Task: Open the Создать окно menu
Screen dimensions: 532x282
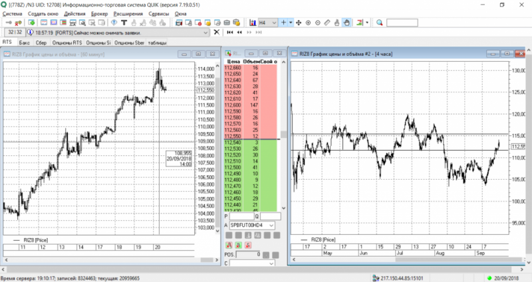Action: 43,14
